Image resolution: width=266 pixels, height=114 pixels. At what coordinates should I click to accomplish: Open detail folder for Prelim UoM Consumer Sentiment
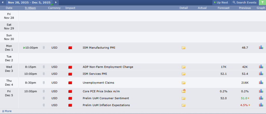(183, 98)
